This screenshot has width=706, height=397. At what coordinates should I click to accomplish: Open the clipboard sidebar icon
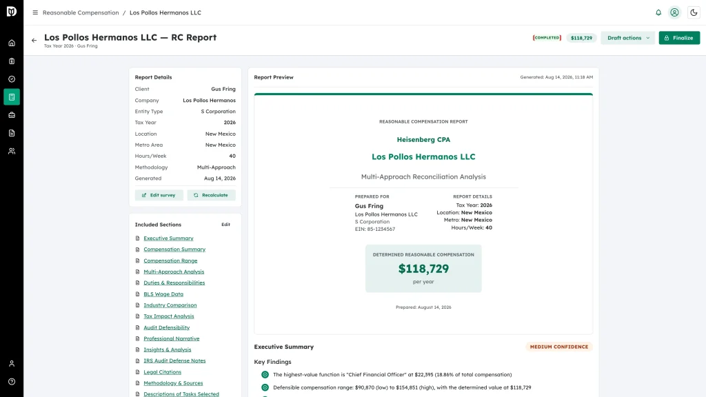coord(12,61)
